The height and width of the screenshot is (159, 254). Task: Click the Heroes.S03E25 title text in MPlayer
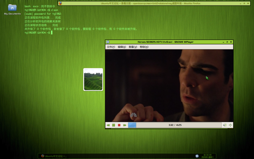(165, 42)
